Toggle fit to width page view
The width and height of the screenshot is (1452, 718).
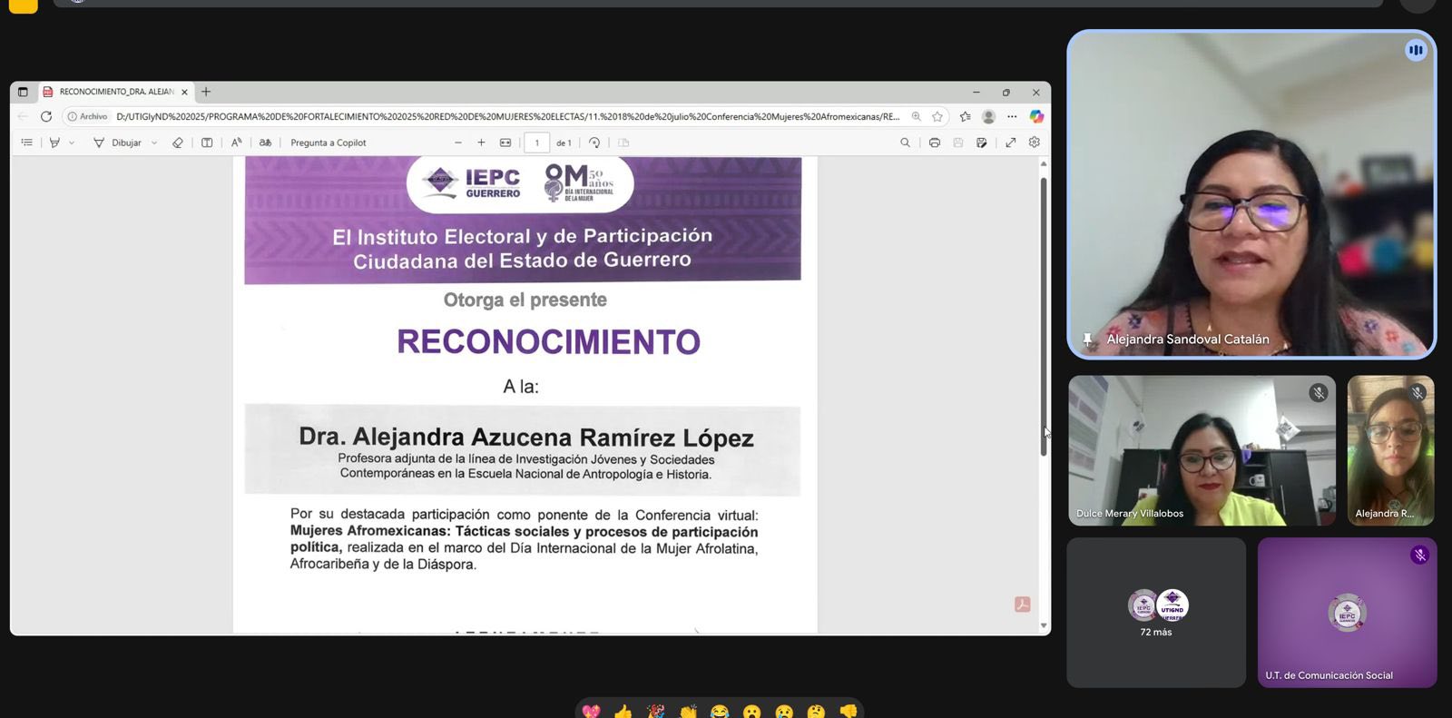click(505, 143)
